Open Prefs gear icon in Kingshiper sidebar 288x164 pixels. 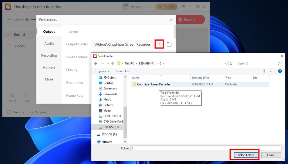coord(12,95)
